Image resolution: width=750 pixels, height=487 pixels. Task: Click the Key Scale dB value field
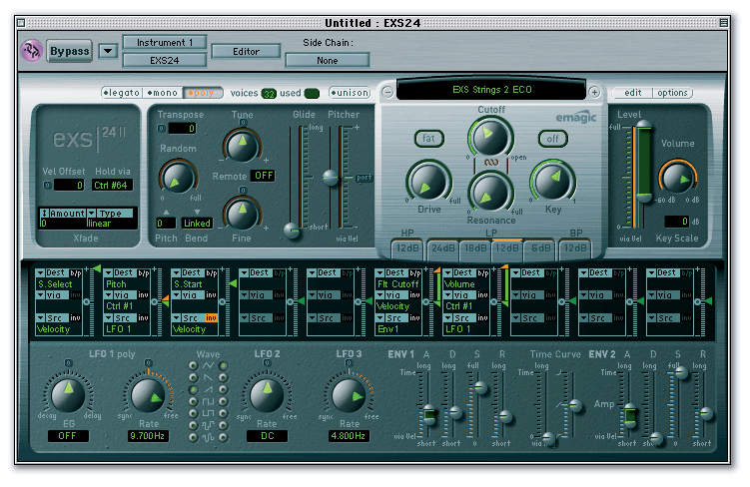point(677,222)
